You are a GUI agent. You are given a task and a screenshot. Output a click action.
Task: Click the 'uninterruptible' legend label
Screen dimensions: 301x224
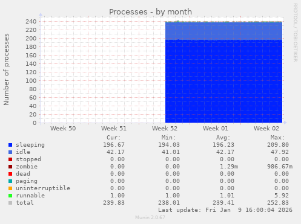point(43,188)
